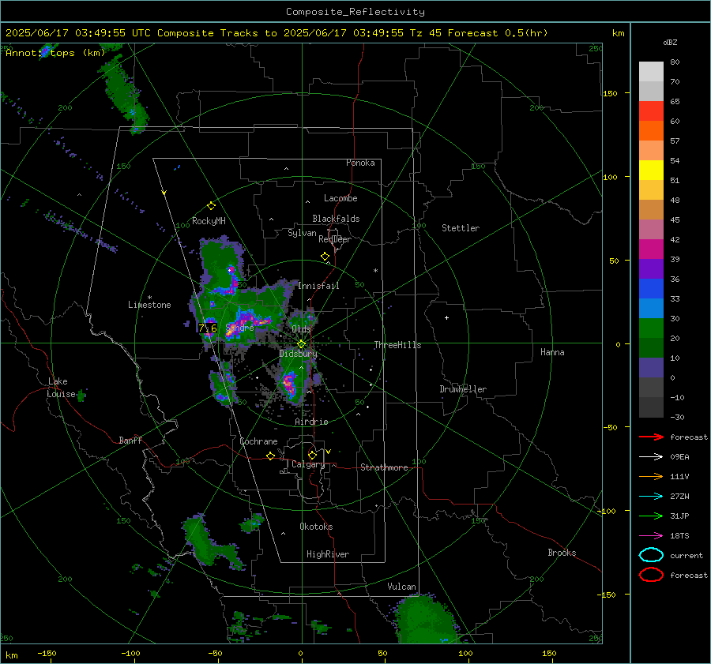Click the Lake Louise label
The width and height of the screenshot is (711, 664).
point(61,388)
